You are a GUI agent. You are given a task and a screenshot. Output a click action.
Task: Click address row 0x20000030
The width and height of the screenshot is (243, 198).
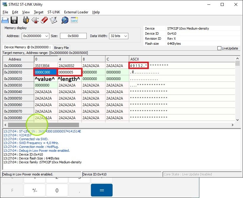click(x=18, y=85)
